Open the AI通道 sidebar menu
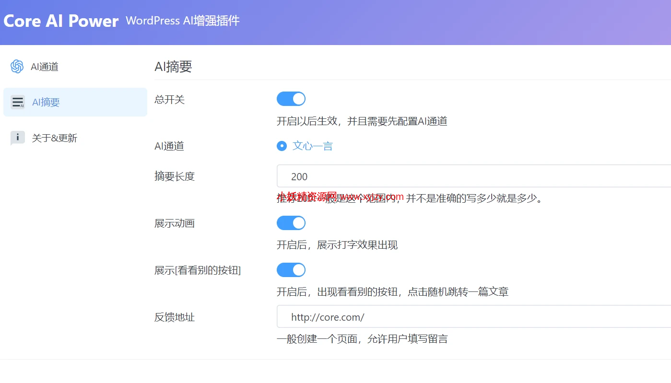Viewport: 671px width, 383px height. coord(75,67)
